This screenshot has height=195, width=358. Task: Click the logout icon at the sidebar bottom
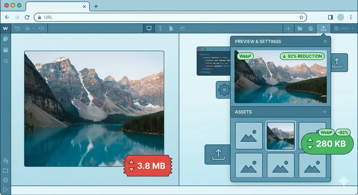click(x=6, y=189)
